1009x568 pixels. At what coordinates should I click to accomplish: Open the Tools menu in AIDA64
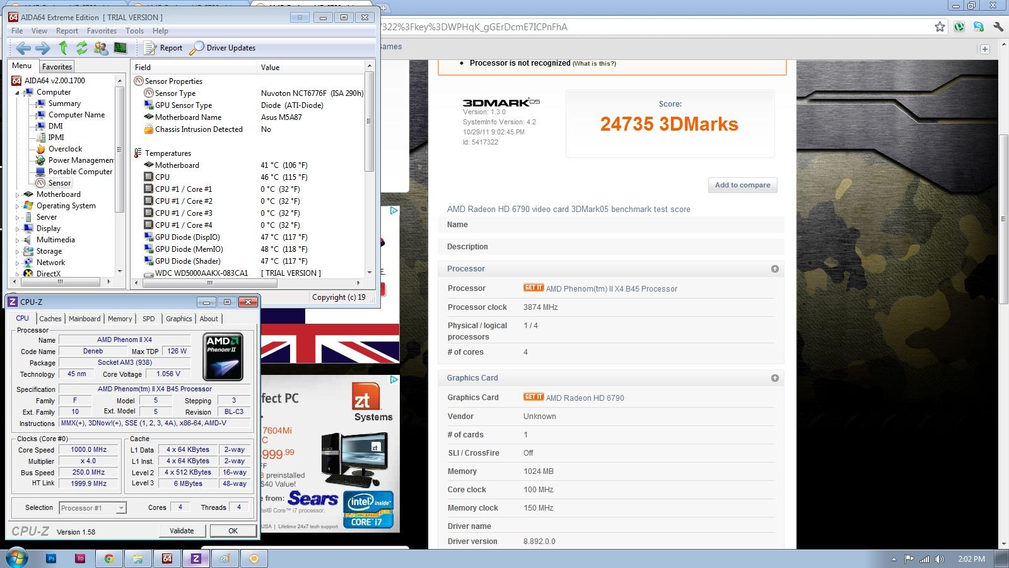coord(134,31)
